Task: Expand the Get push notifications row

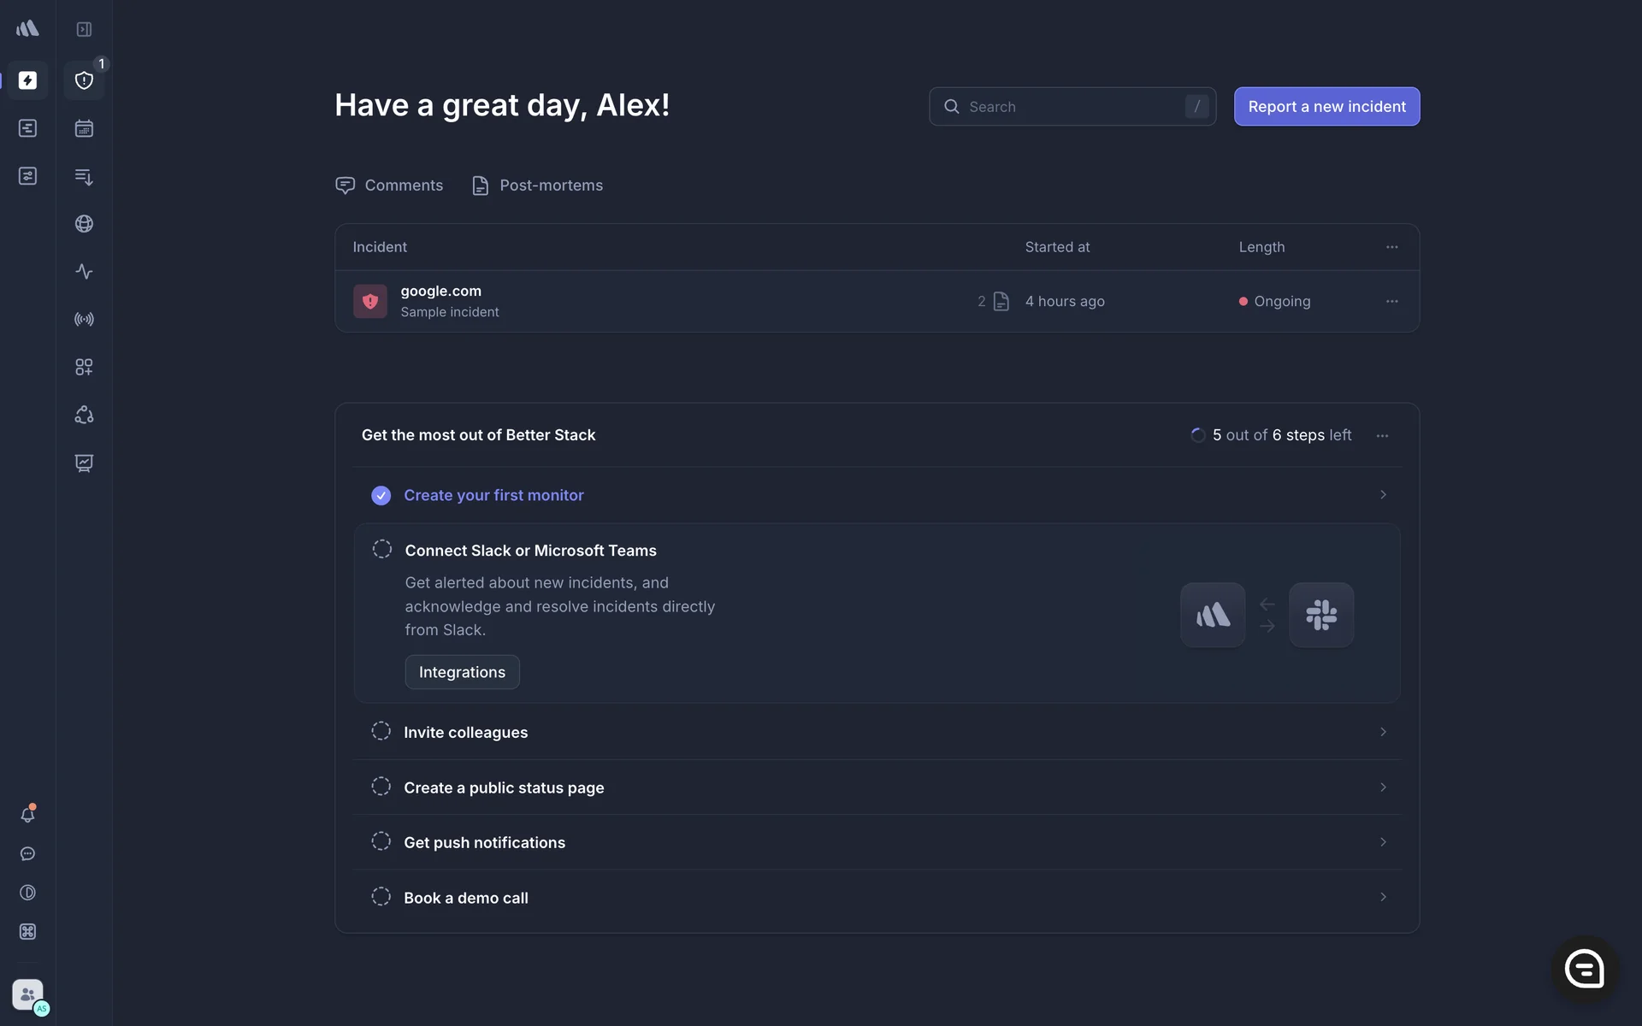Action: click(1382, 842)
